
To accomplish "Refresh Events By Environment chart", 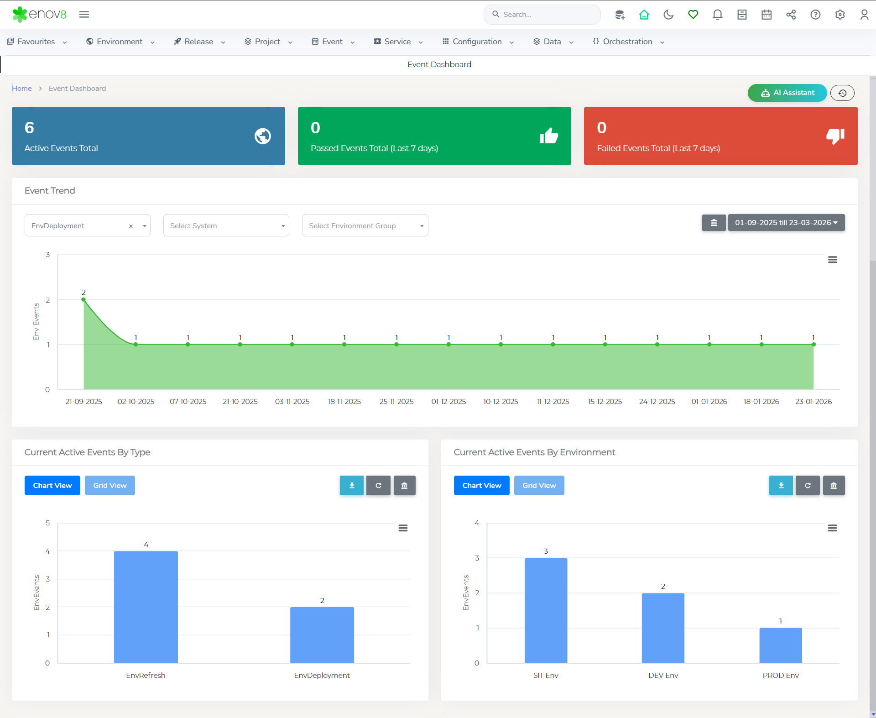I will [x=808, y=485].
